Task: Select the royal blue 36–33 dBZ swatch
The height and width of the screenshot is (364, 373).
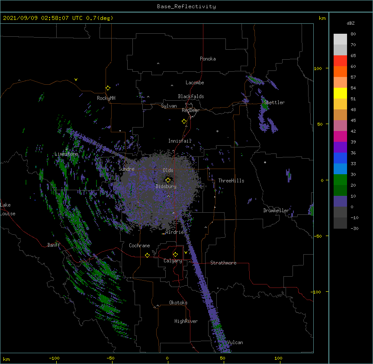Action: 340,158
